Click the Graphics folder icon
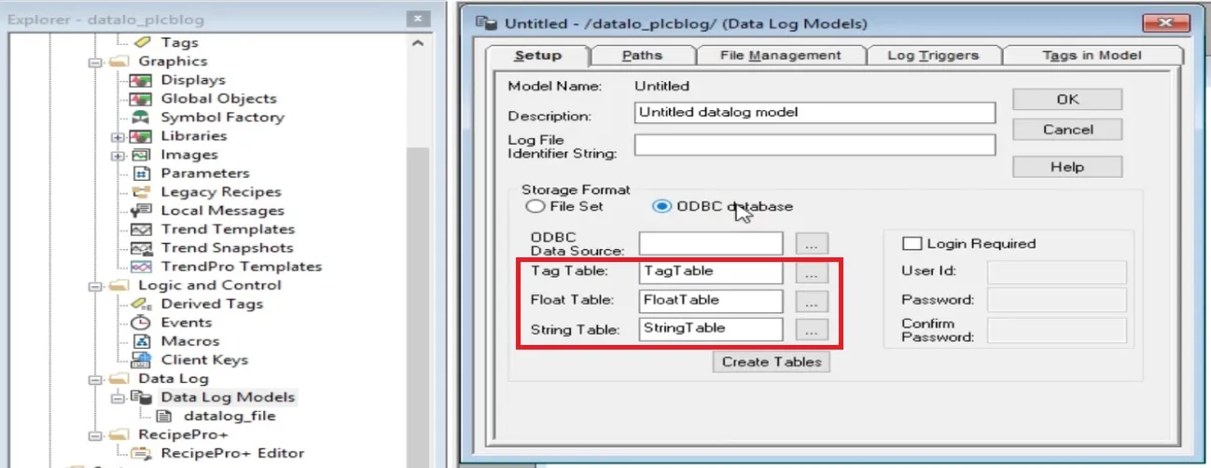This screenshot has height=468, width=1211. [119, 62]
